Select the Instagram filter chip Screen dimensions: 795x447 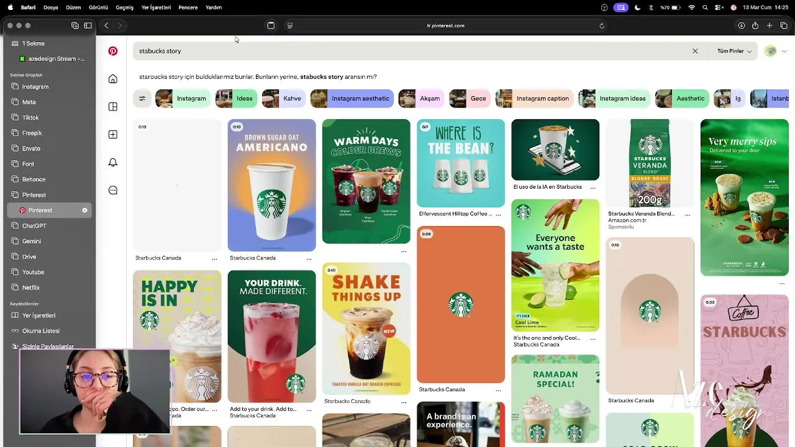181,99
